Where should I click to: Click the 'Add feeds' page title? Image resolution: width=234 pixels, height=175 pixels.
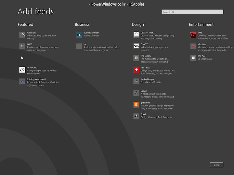pos(36,11)
